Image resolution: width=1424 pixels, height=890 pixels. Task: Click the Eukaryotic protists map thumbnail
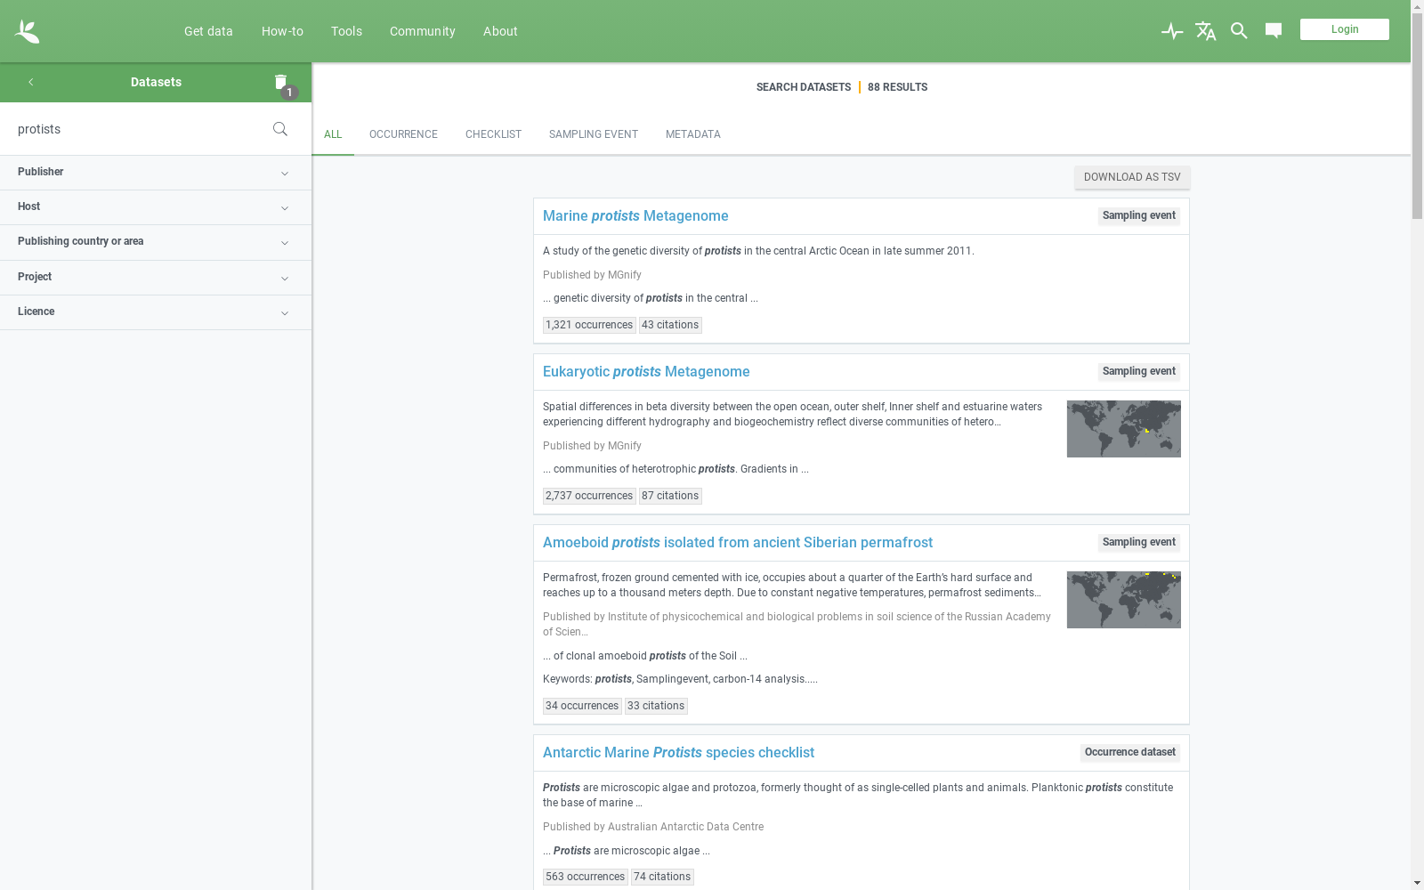(1124, 429)
